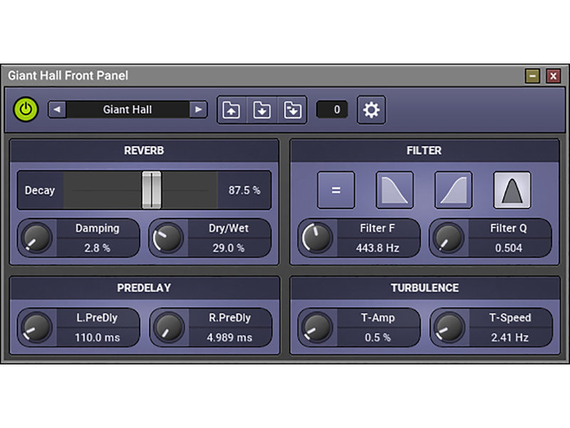This screenshot has width=570, height=428.
Task: Click the save-as preset folder icon
Action: [291, 110]
